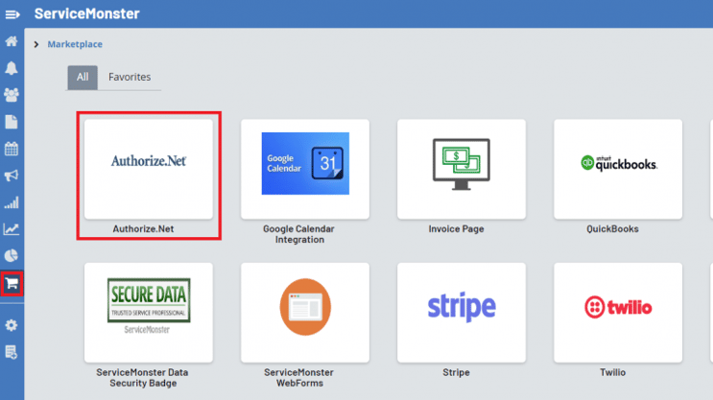Select the Marketplace shopping cart icon

coord(12,284)
